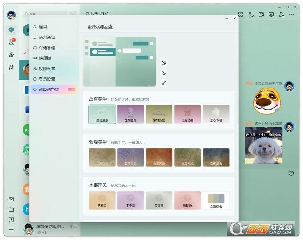Click the theme preview thumbnail
This screenshot has height=240, width=303.
click(x=120, y=62)
